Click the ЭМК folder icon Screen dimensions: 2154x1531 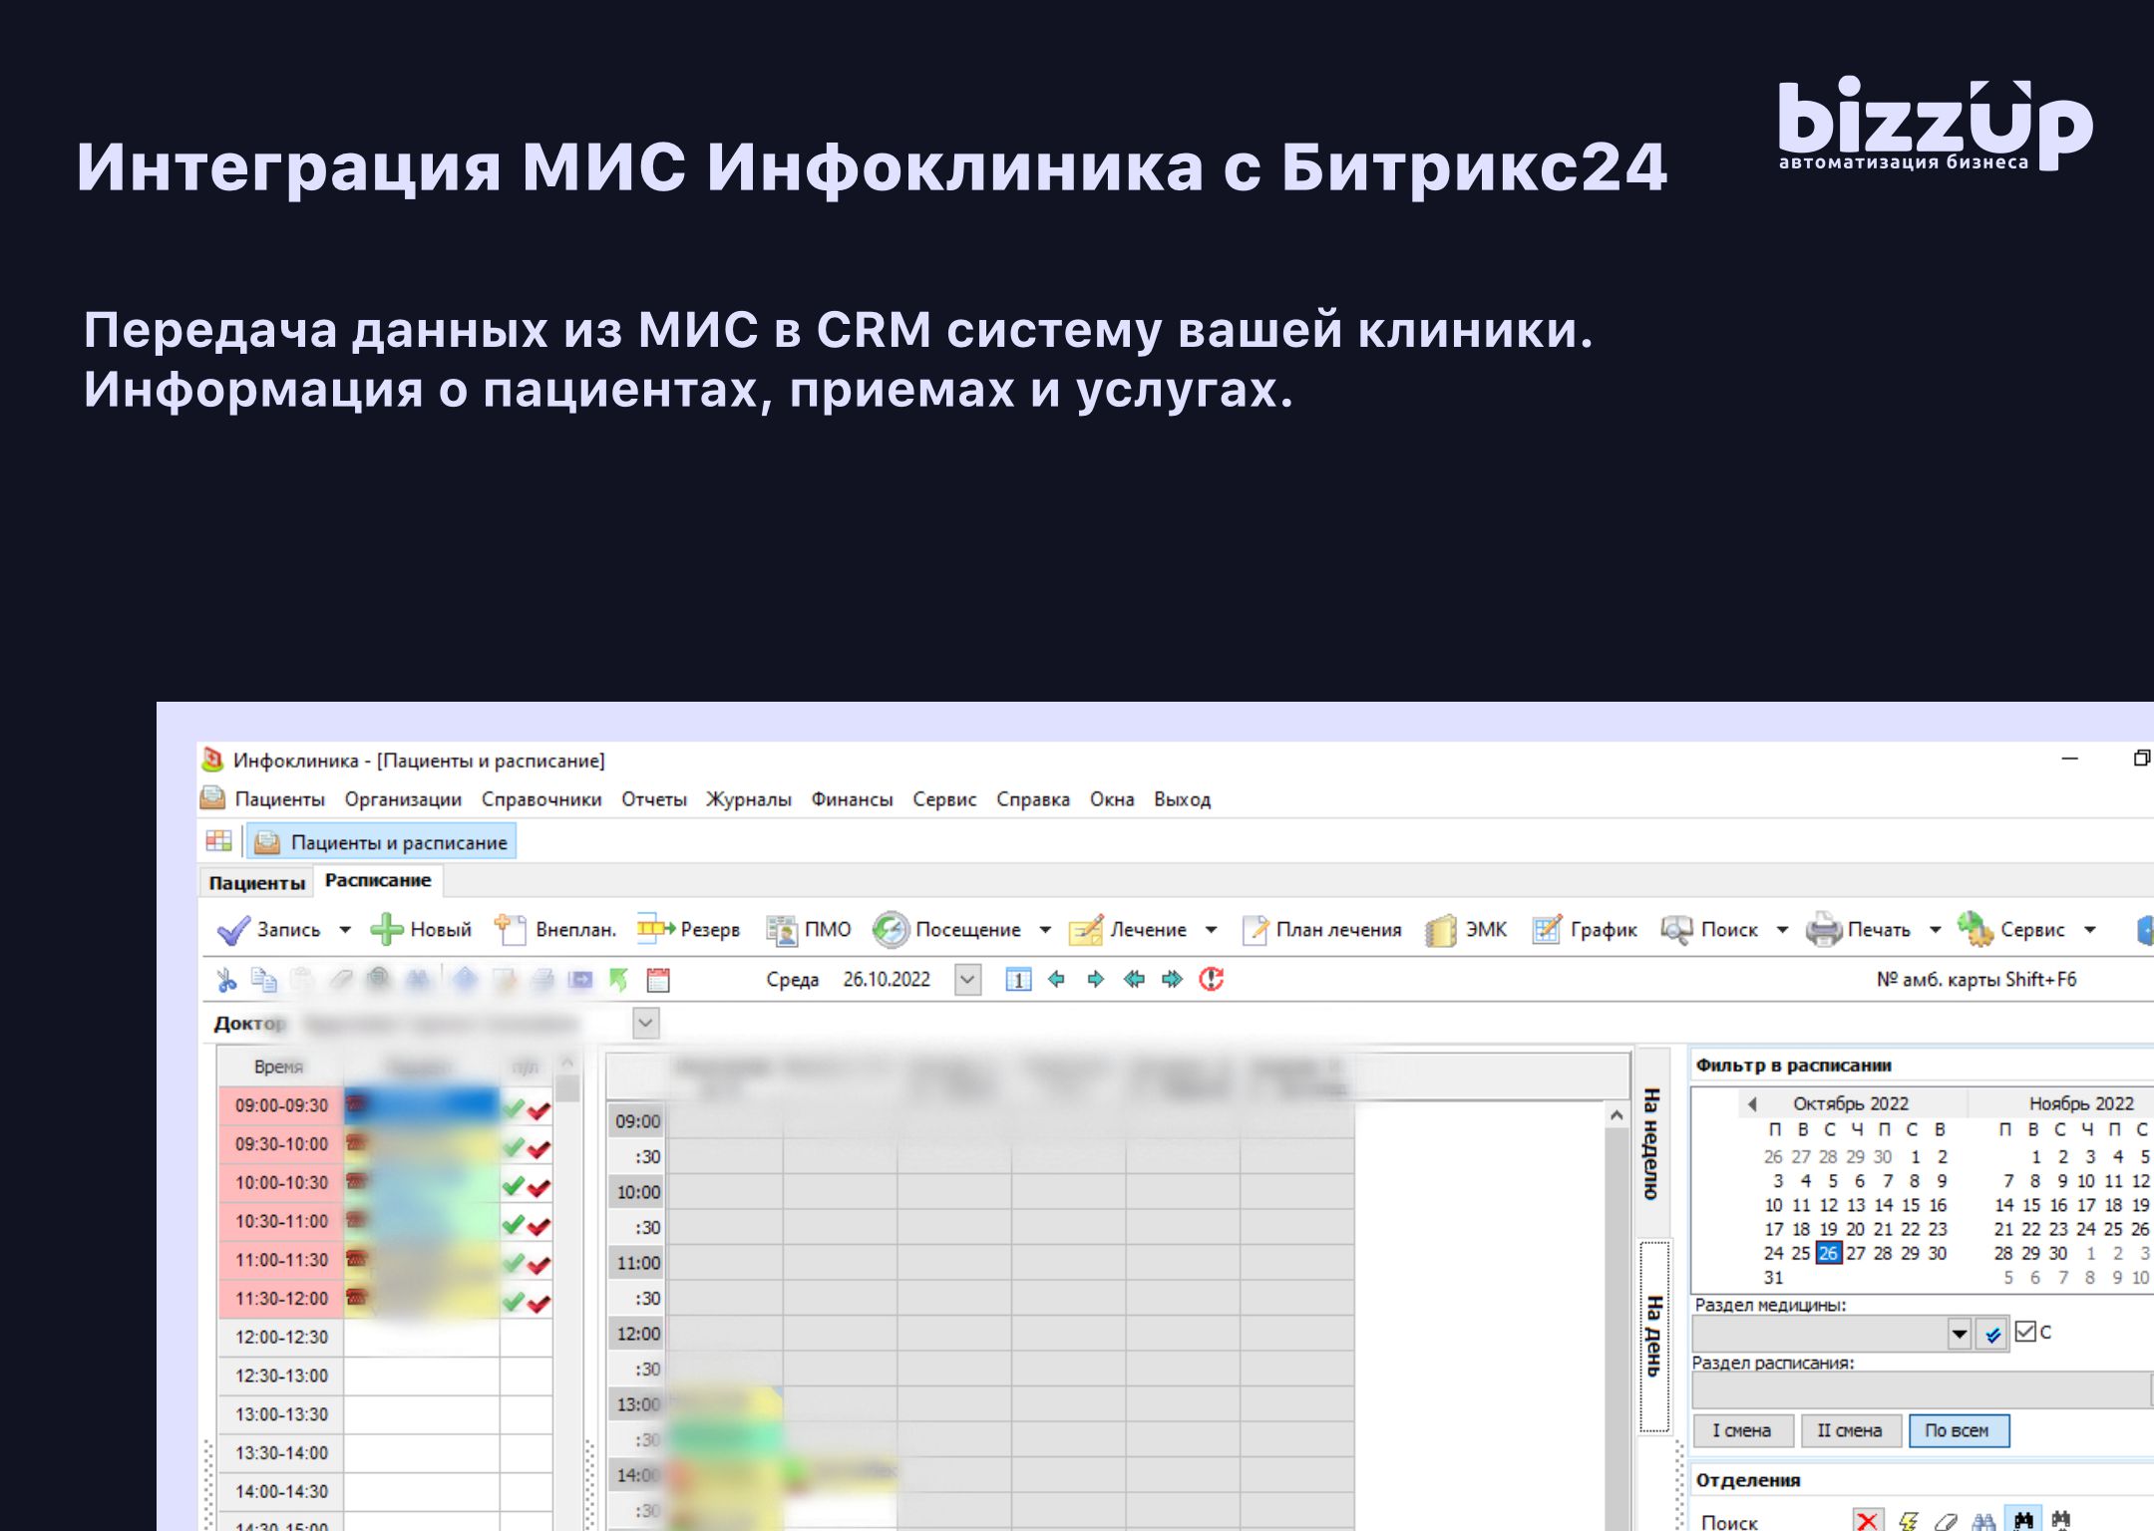pyautogui.click(x=1440, y=930)
